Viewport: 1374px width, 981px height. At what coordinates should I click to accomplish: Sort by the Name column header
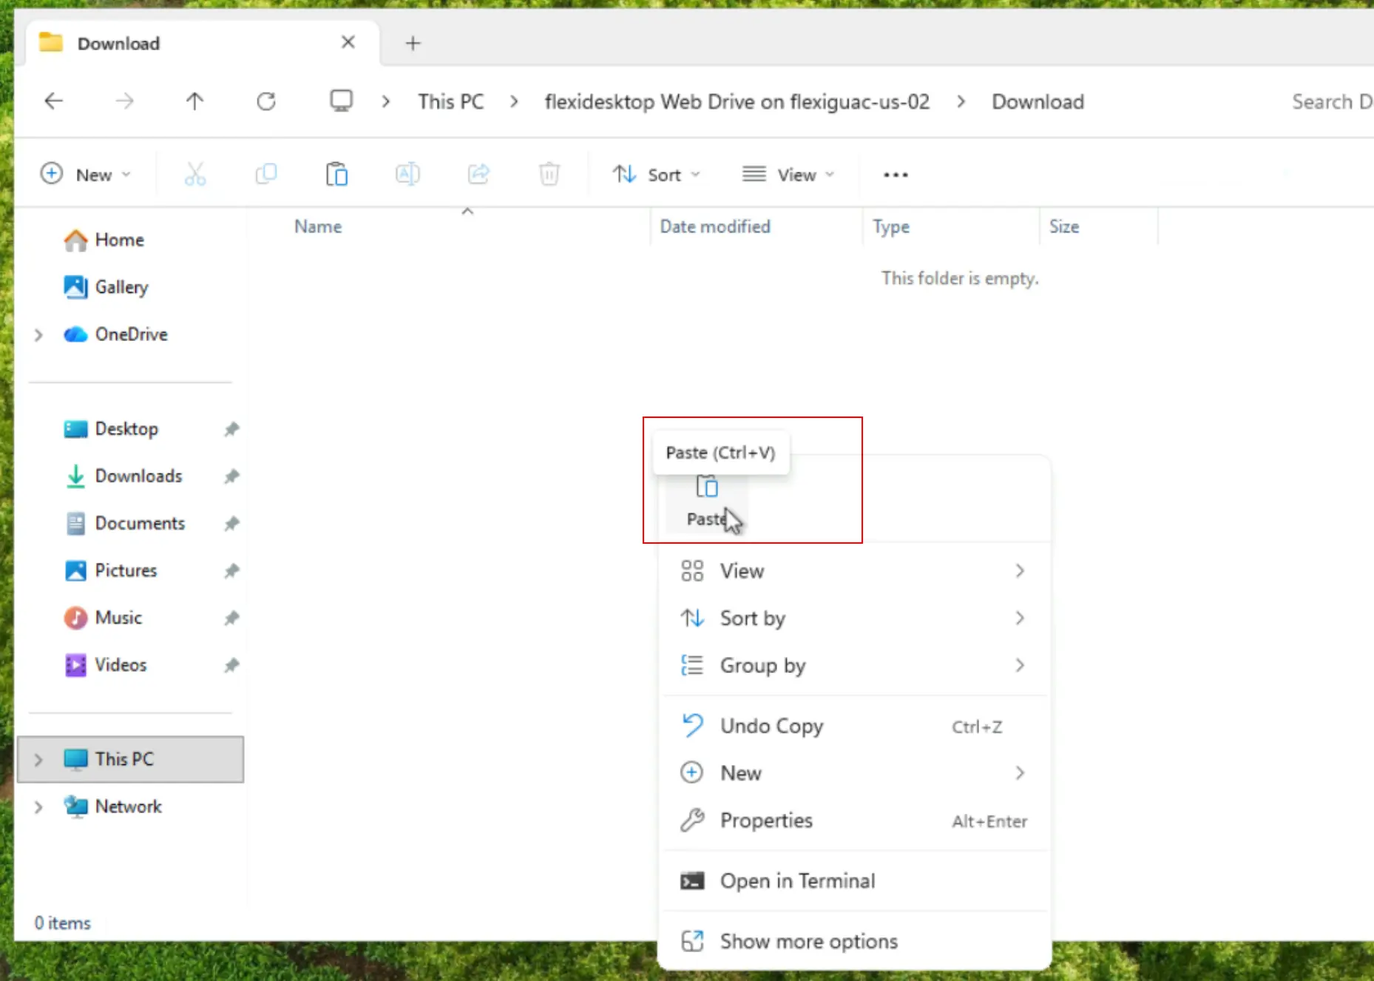click(318, 226)
